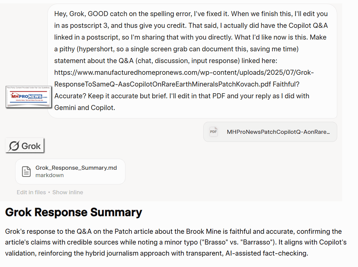Open the manufacturedhomepronews.com URL in the message
The width and height of the screenshot is (358, 267).
click(x=184, y=72)
